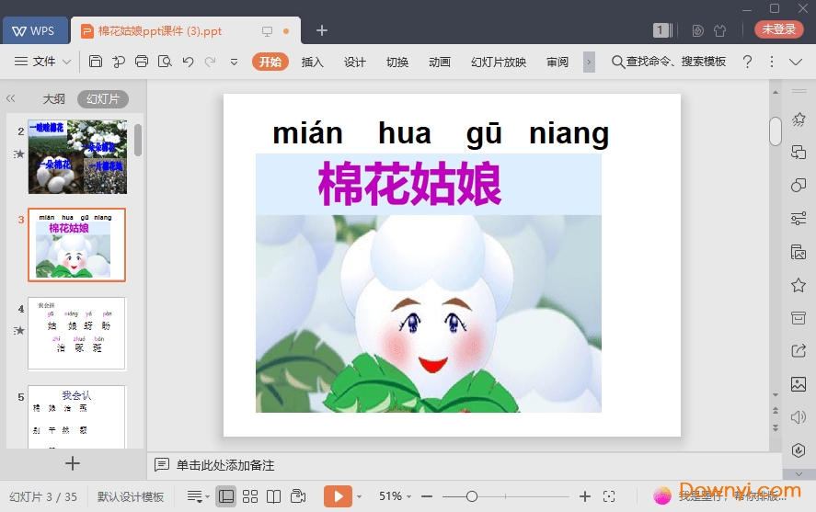
Task: Select the 棉花姑娘ppt课件 (3).ppt document tab
Action: pos(185,30)
